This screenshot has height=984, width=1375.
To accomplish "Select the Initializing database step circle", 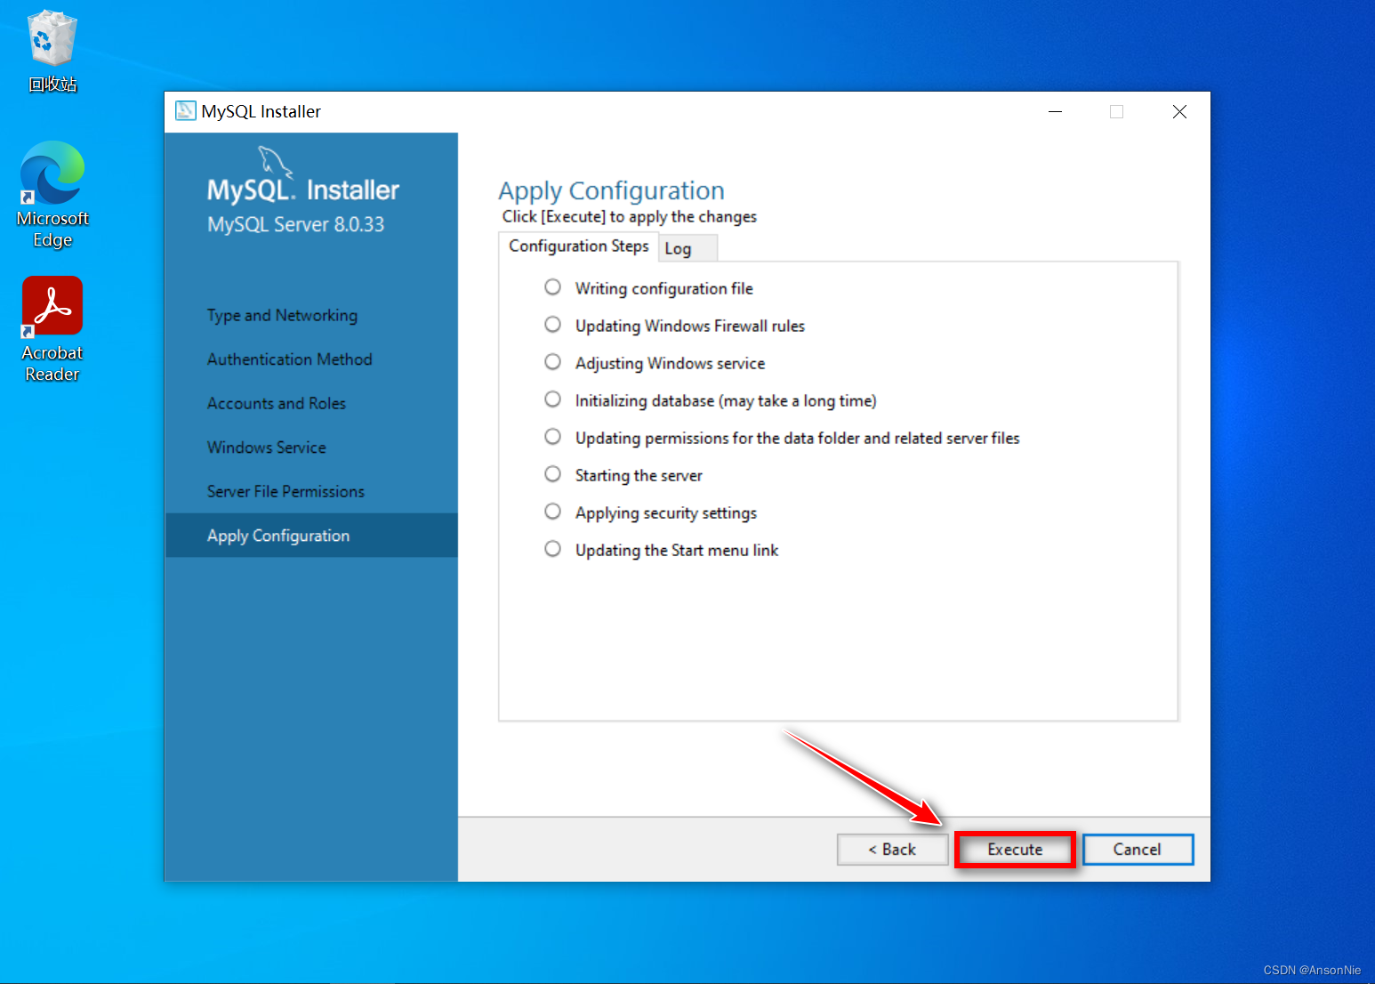I will click(552, 399).
